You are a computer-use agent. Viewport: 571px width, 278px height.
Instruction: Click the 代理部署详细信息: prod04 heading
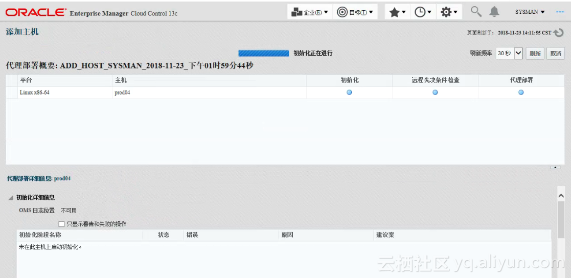(39, 179)
